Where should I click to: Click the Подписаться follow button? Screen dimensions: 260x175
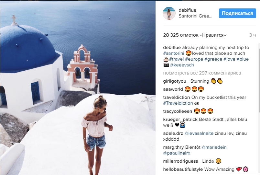(x=237, y=13)
